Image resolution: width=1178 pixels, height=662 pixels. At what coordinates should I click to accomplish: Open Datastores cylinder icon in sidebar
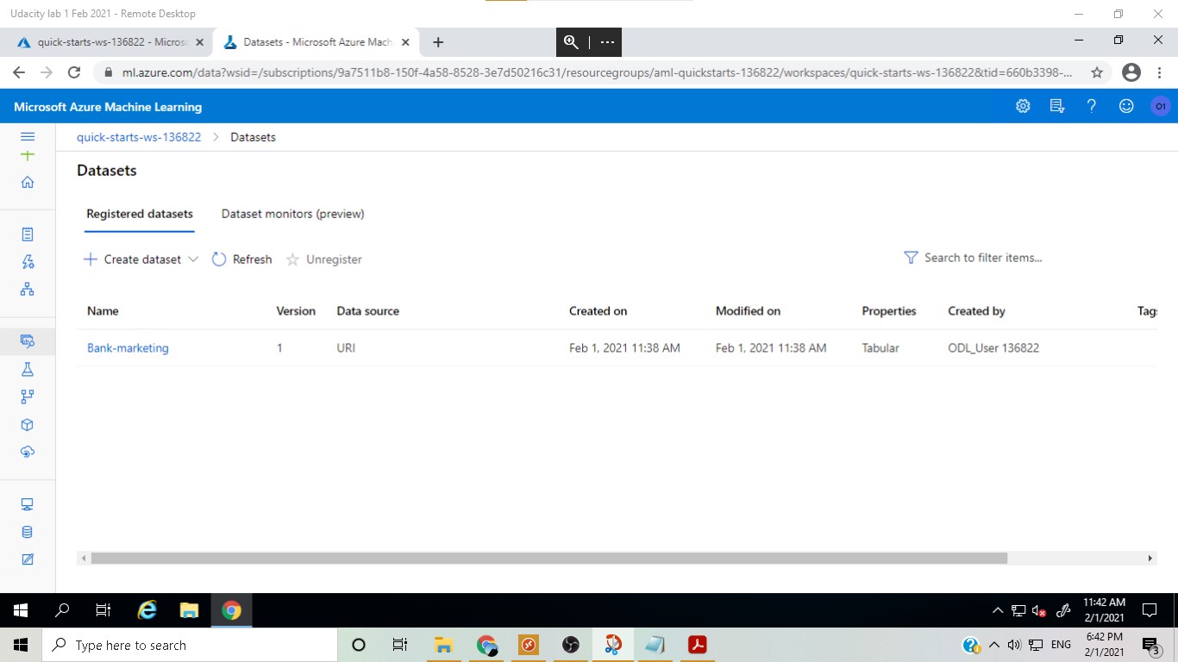pos(28,532)
